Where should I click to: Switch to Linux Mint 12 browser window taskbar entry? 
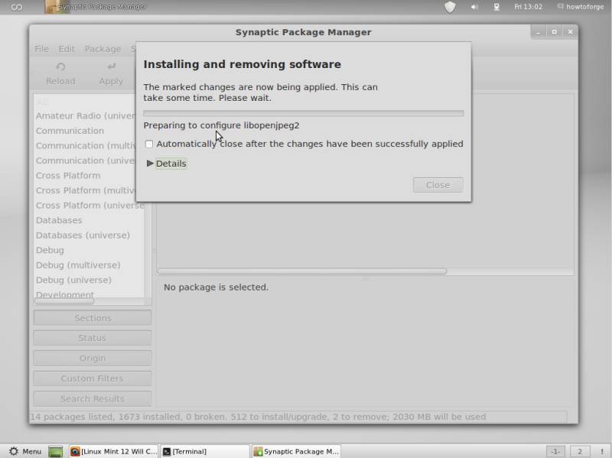pyautogui.click(x=113, y=451)
